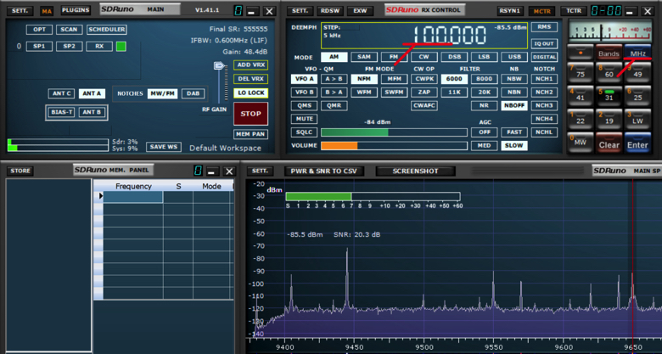Select the 22 band keypad button
Image resolution: width=662 pixels, height=354 pixels.
(580, 119)
